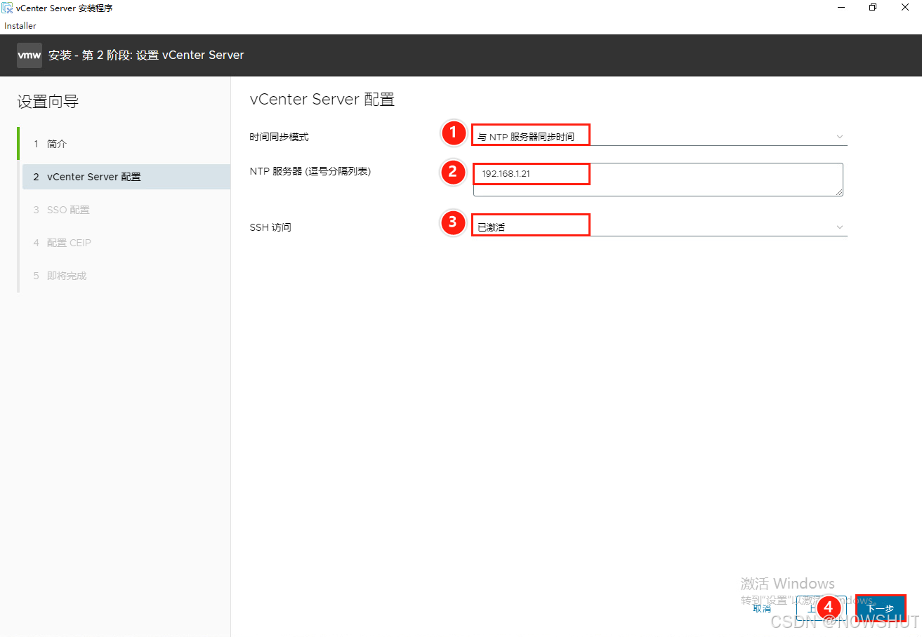Open the Installer menu
The width and height of the screenshot is (922, 637).
point(20,26)
